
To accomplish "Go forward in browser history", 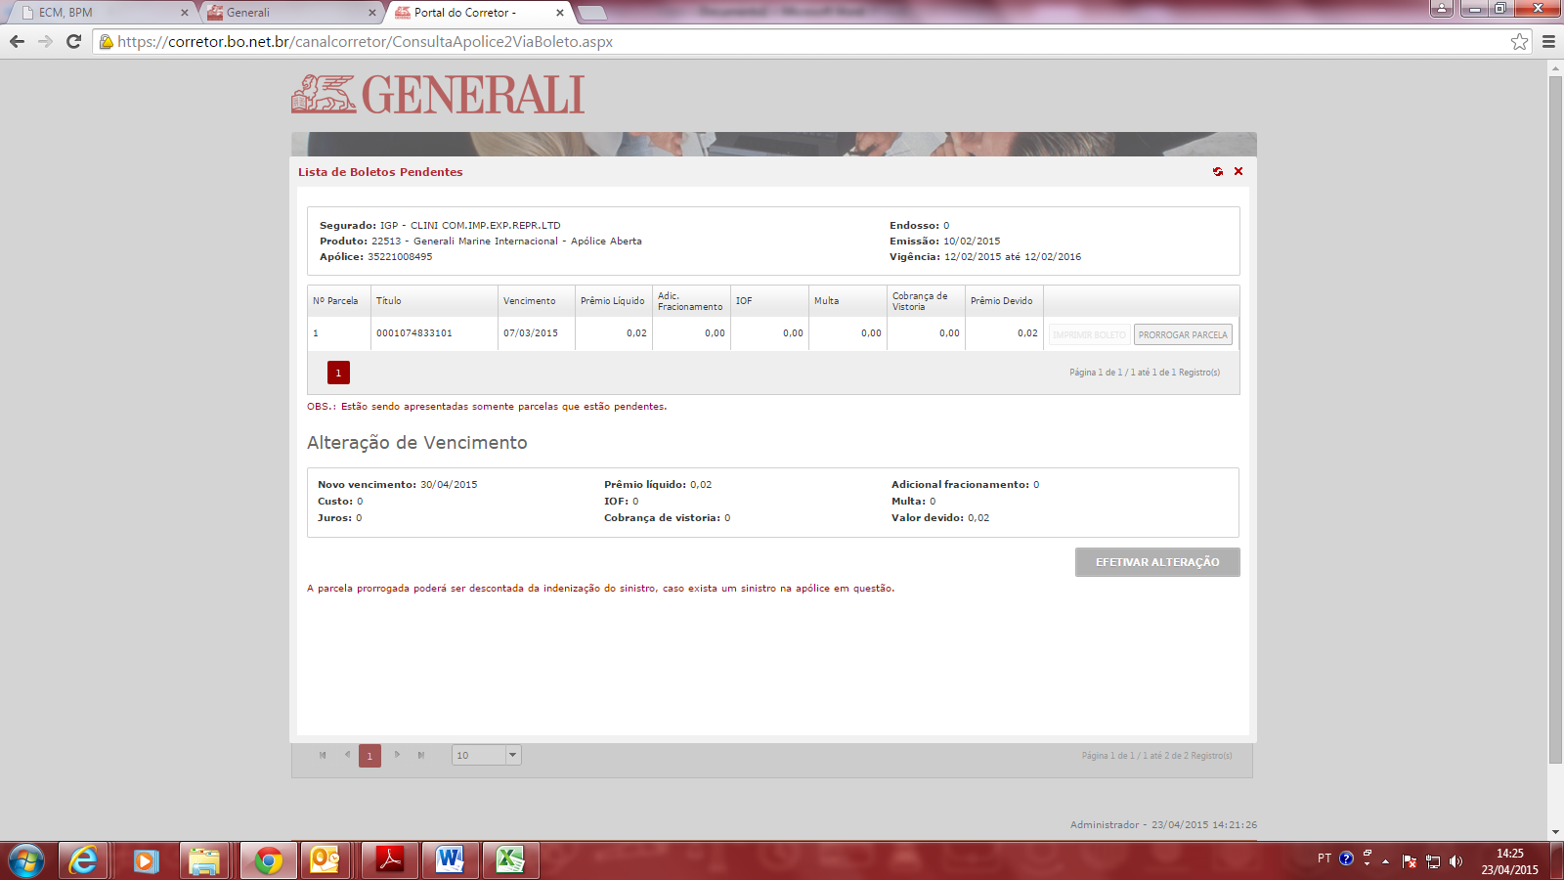I will pos(45,41).
